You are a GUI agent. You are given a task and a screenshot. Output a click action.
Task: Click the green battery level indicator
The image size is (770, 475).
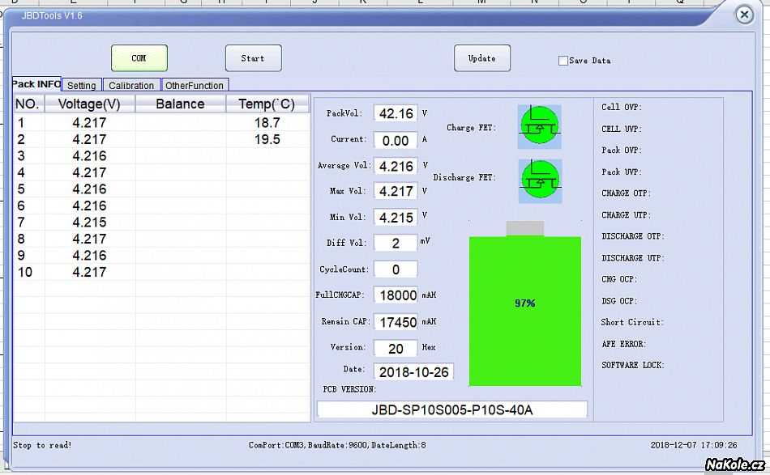(525, 311)
